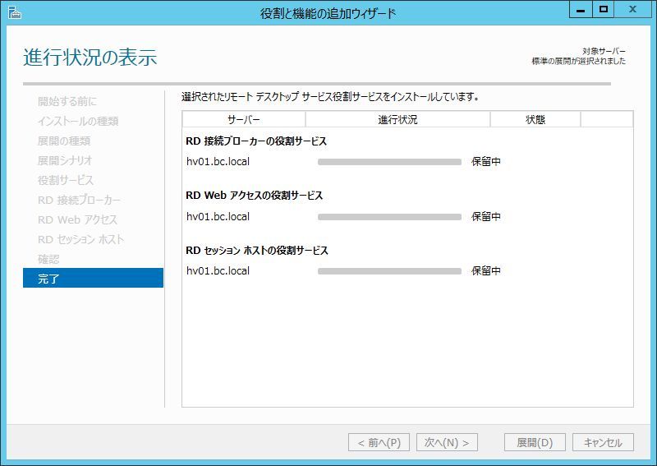The width and height of the screenshot is (657, 466).
Task: Click the 次へ(N) > button
Action: pyautogui.click(x=447, y=442)
